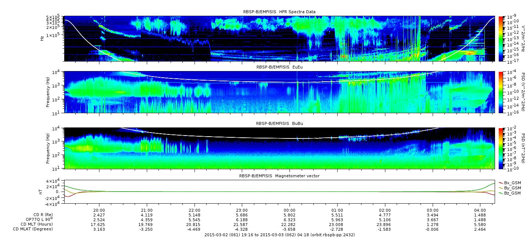Click the HFR spectra color bar

(x=501, y=38)
